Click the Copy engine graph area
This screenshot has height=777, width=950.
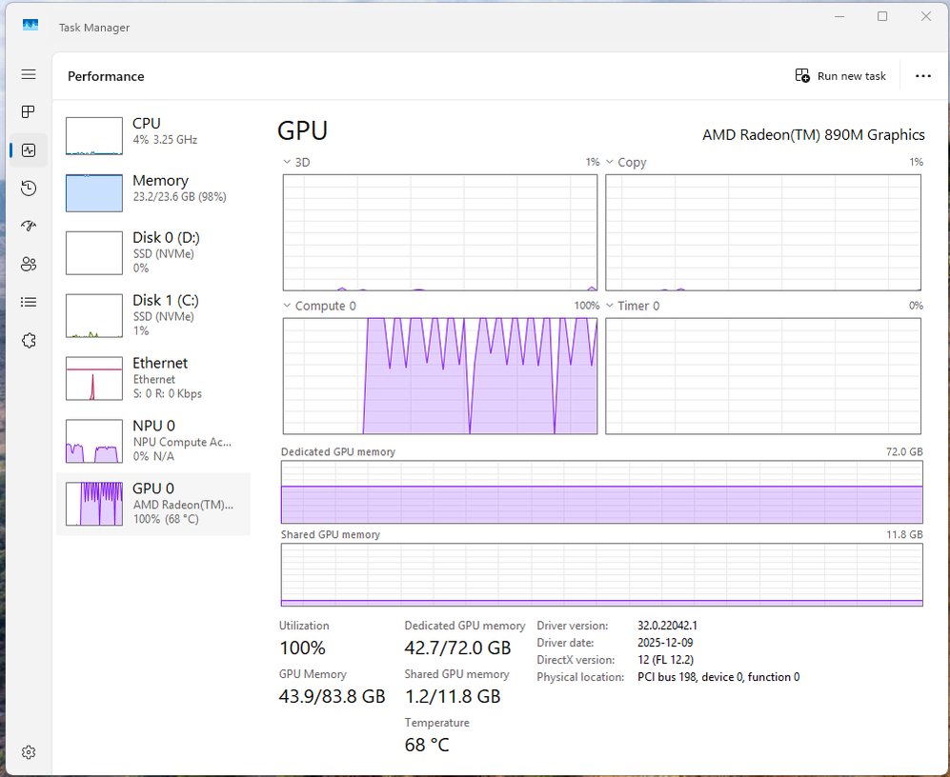click(763, 232)
